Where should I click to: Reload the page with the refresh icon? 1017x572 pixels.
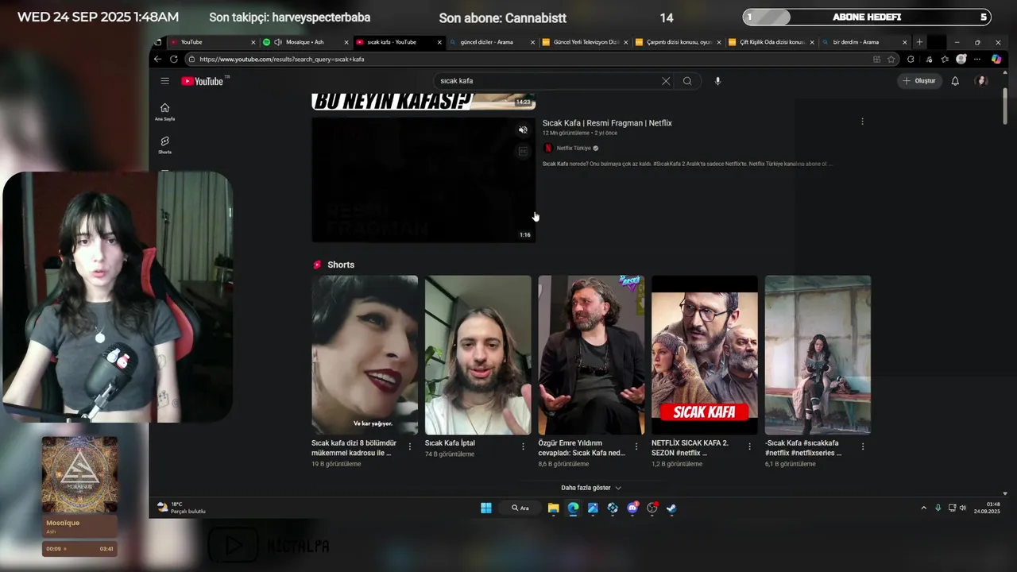tap(173, 59)
